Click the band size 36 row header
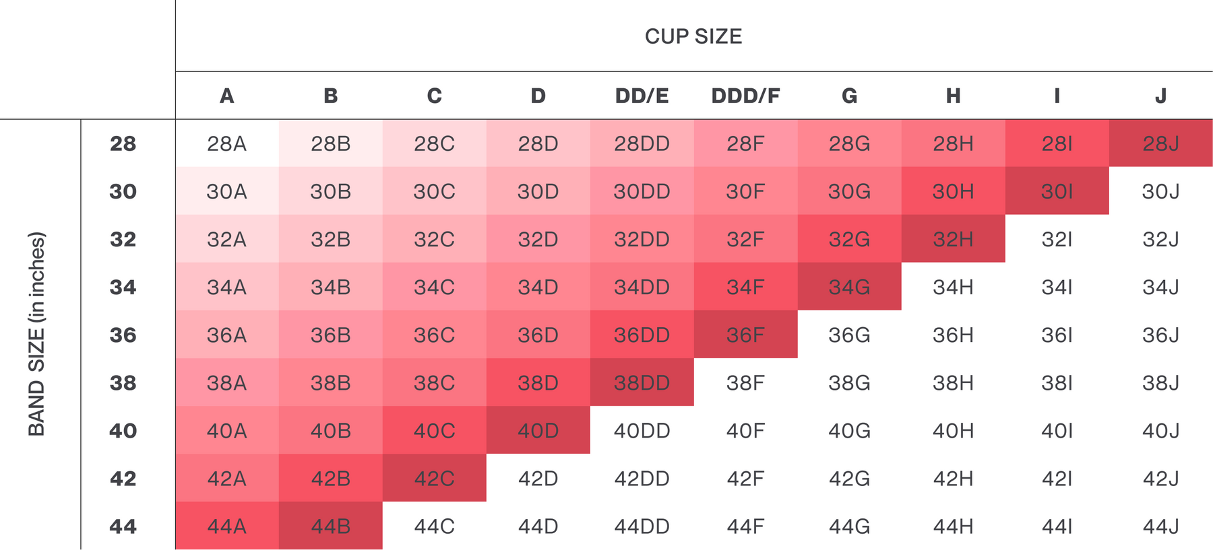The height and width of the screenshot is (550, 1213). click(123, 335)
